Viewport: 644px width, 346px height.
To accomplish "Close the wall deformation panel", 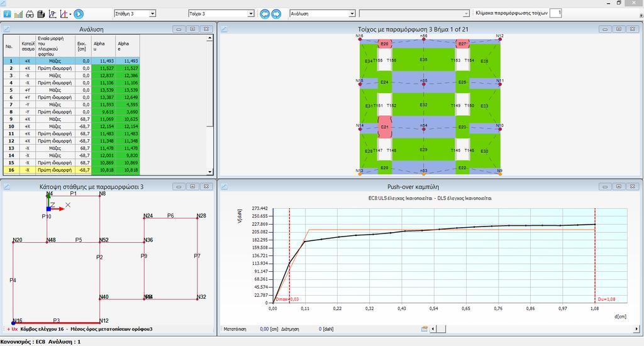I will tap(633, 29).
